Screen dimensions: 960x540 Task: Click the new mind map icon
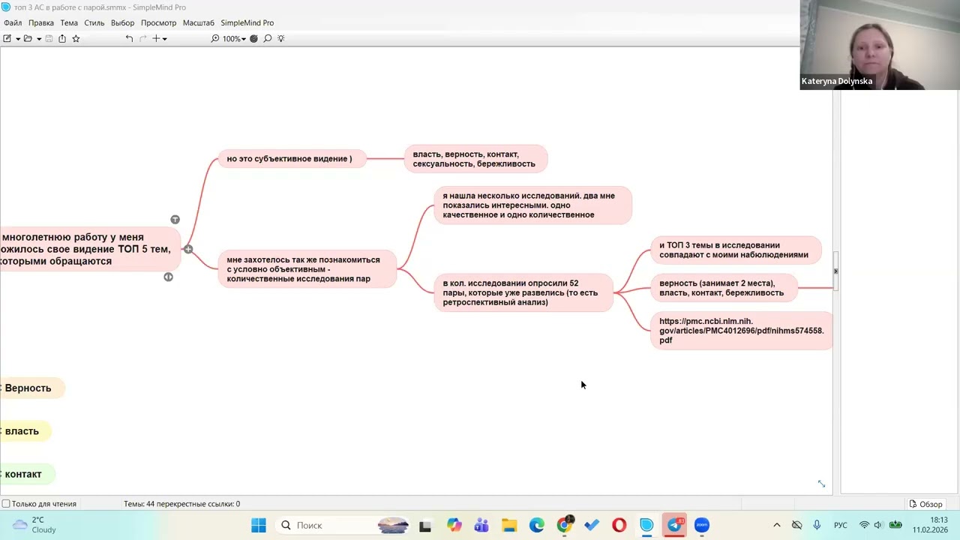tap(7, 38)
